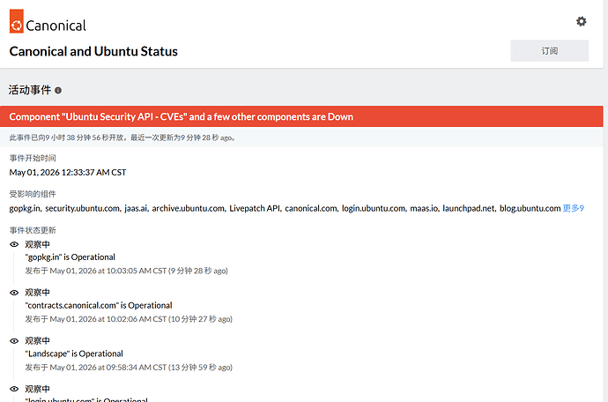Click the eye icon for contracts.canonical.com update
Screen dimensions: 608x402
click(x=14, y=293)
